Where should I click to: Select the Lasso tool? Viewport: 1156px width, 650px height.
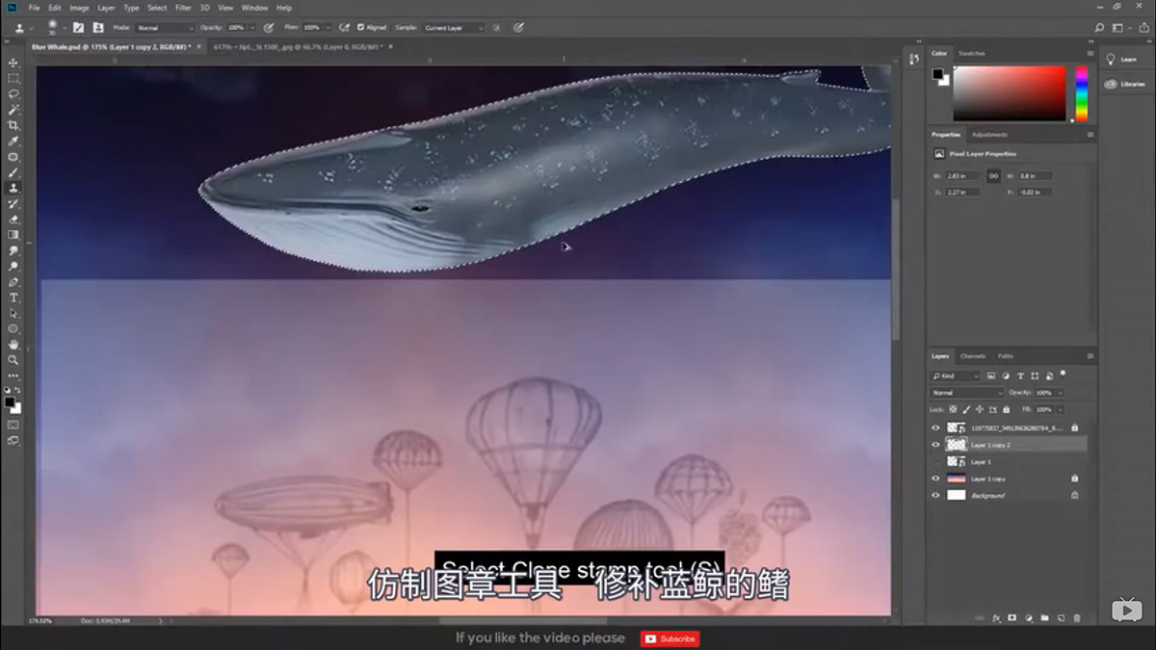click(13, 93)
